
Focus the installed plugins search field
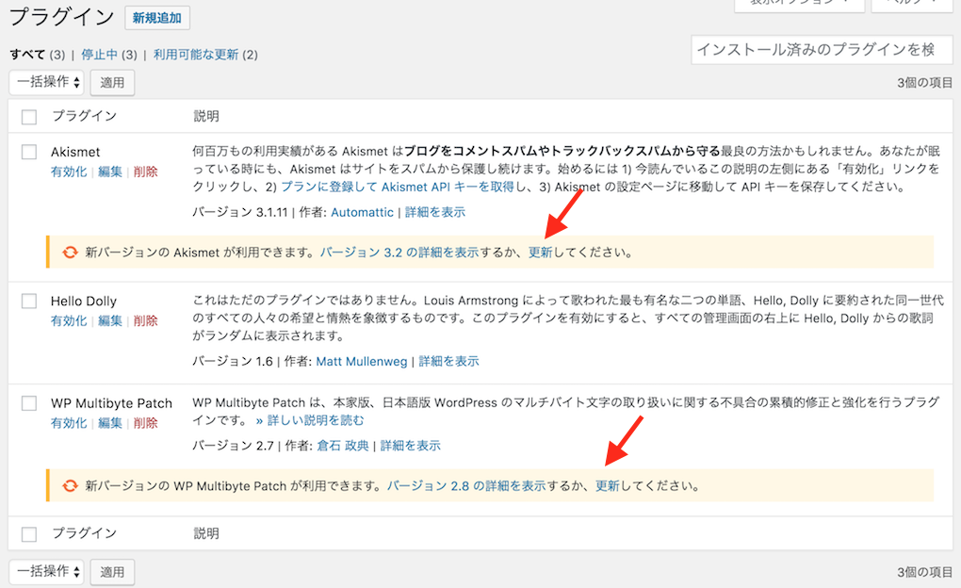click(822, 49)
